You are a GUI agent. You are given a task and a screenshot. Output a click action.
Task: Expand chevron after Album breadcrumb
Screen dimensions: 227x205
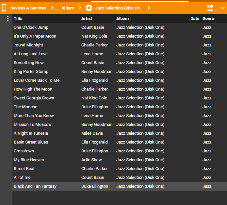80,8
